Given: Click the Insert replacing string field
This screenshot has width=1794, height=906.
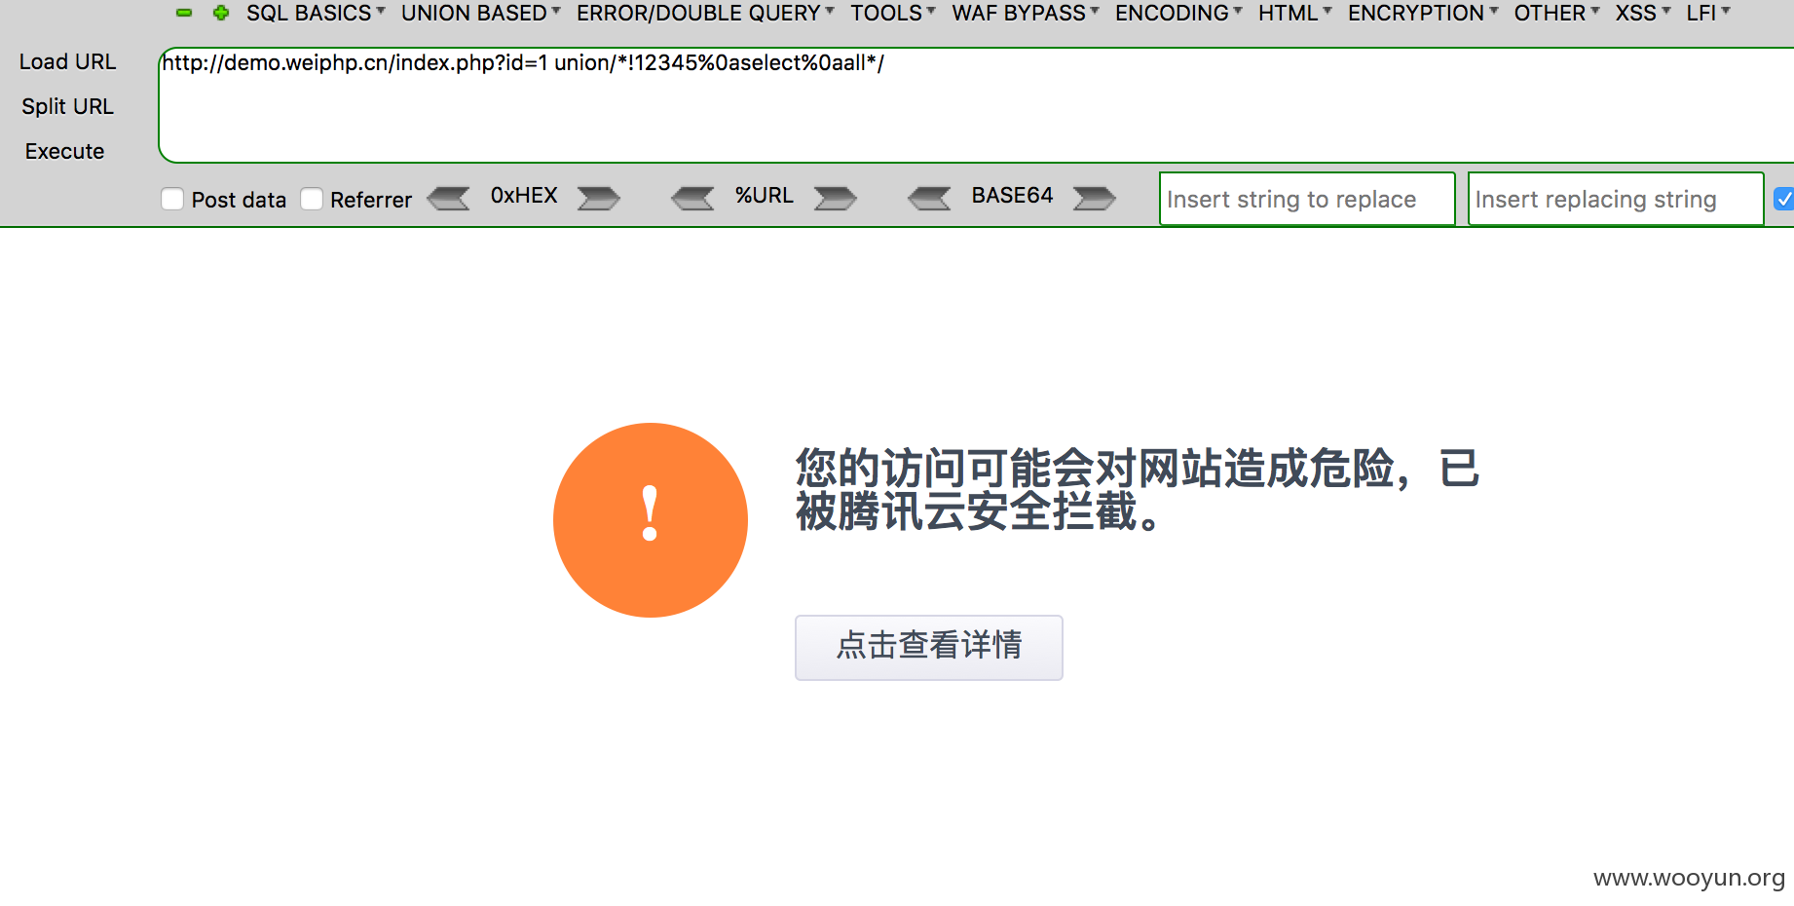Looking at the screenshot, I should point(1616,199).
